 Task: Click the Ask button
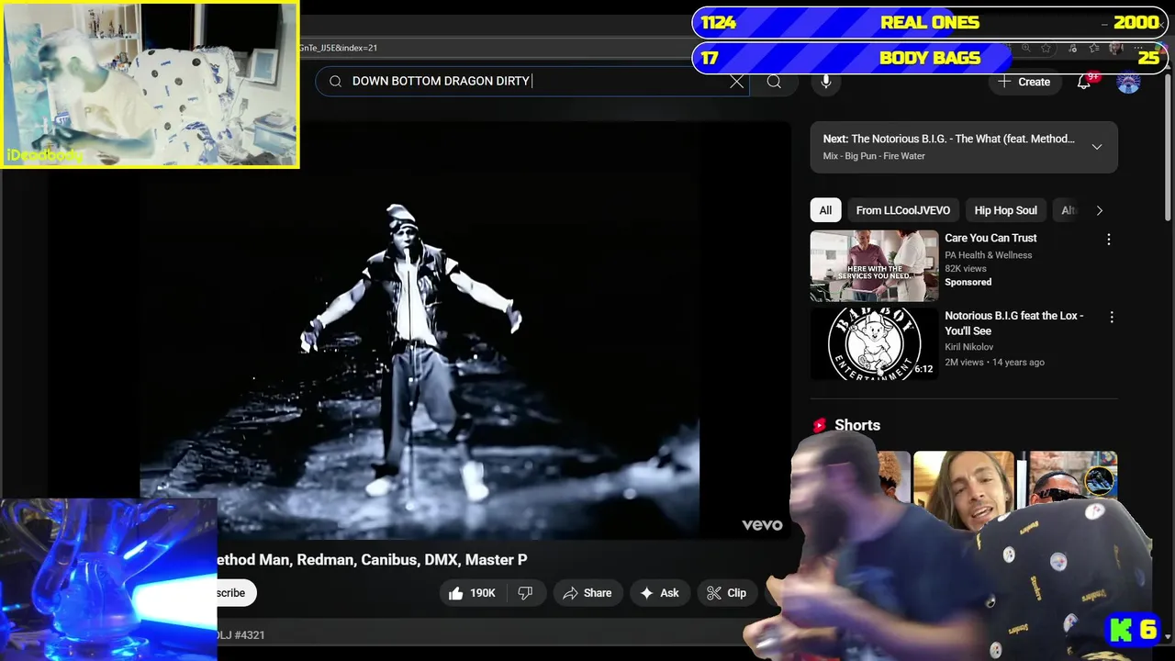(x=659, y=593)
